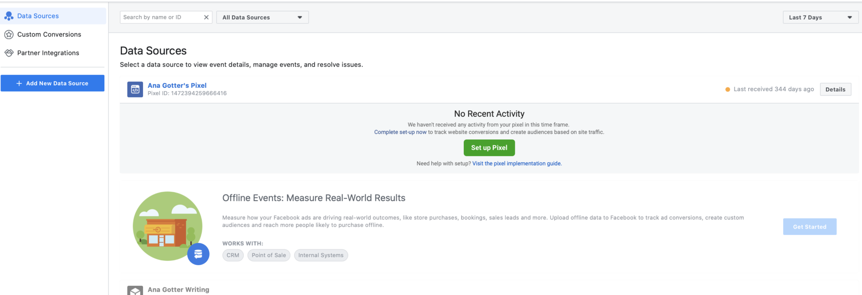The height and width of the screenshot is (295, 862).
Task: Click the Custom Conversions star icon
Action: [9, 34]
